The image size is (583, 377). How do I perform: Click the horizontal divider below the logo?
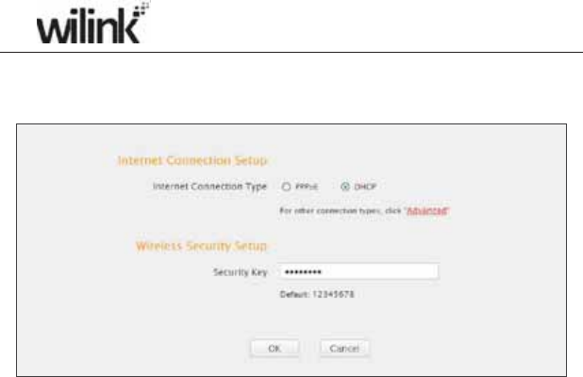(291, 53)
